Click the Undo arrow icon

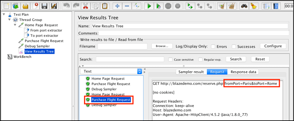(x=67, y=6)
